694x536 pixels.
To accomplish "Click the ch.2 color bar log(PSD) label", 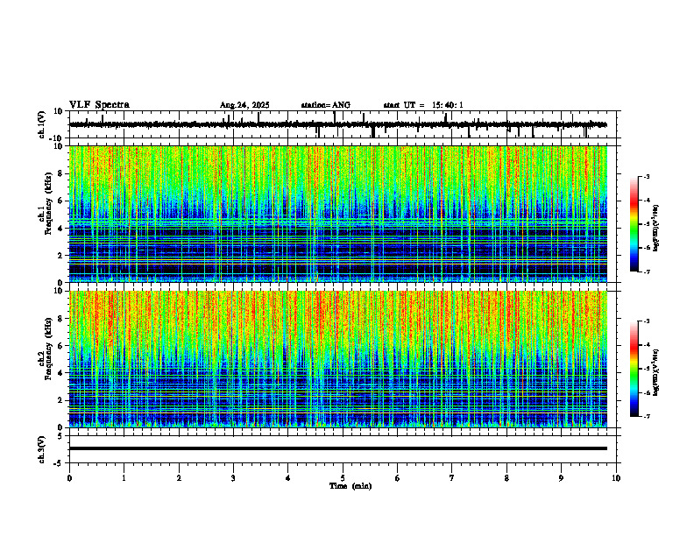I will pos(656,372).
